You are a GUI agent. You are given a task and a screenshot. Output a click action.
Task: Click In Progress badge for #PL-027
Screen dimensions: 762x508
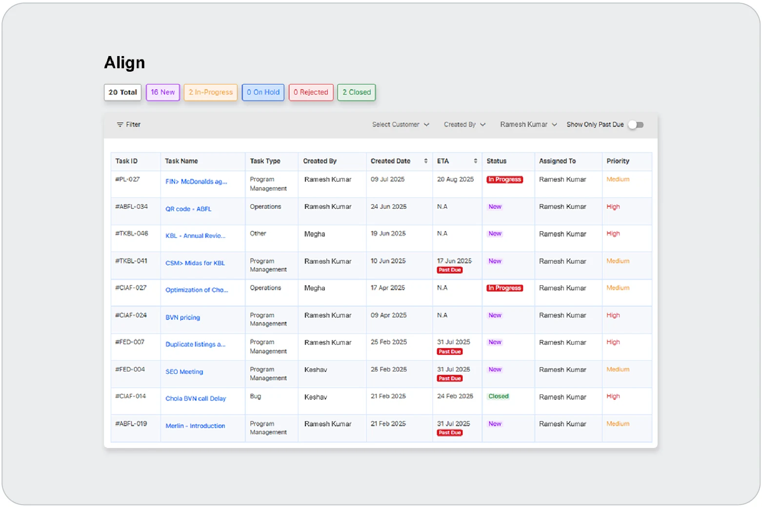coord(504,180)
